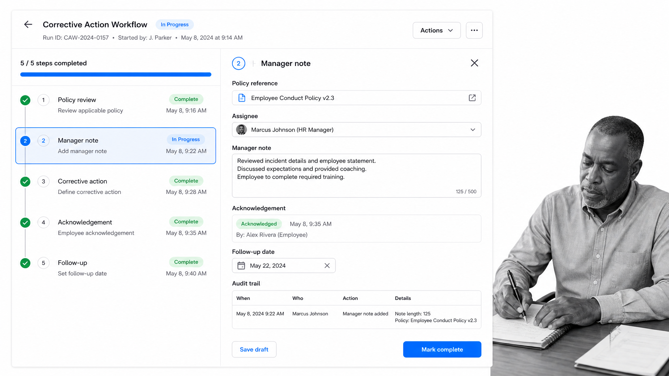Select the Corrective action step
Image resolution: width=669 pixels, height=376 pixels.
point(116,186)
